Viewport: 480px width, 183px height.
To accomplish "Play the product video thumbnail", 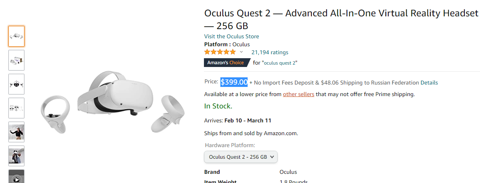I will 16,177.
